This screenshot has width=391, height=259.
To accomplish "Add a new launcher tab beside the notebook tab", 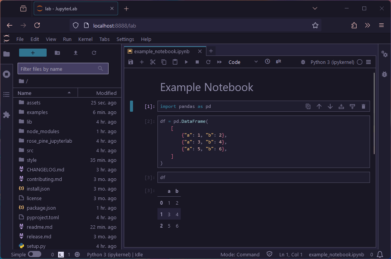I will coord(211,51).
